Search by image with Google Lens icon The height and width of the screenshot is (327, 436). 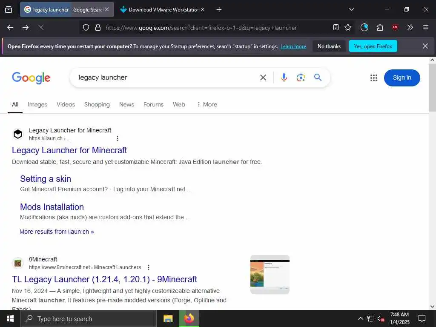[301, 77]
